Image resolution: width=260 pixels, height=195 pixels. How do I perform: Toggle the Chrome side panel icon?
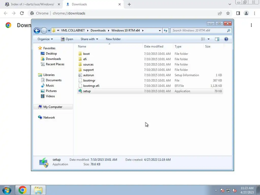tap(238, 13)
